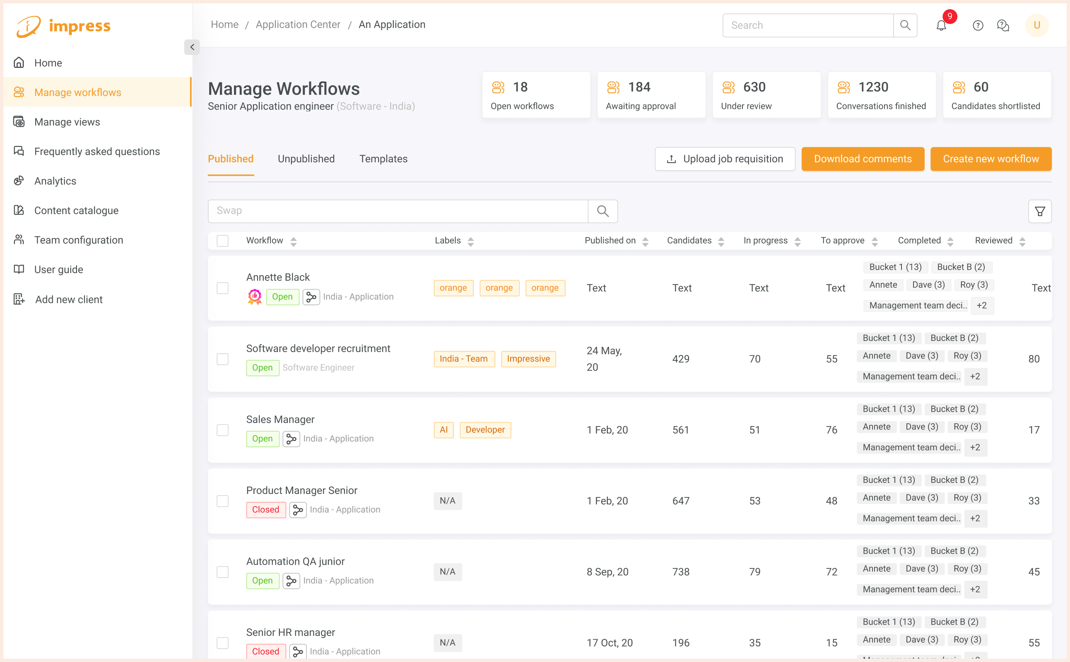
Task: Open the notifications bell icon
Action: click(x=941, y=26)
